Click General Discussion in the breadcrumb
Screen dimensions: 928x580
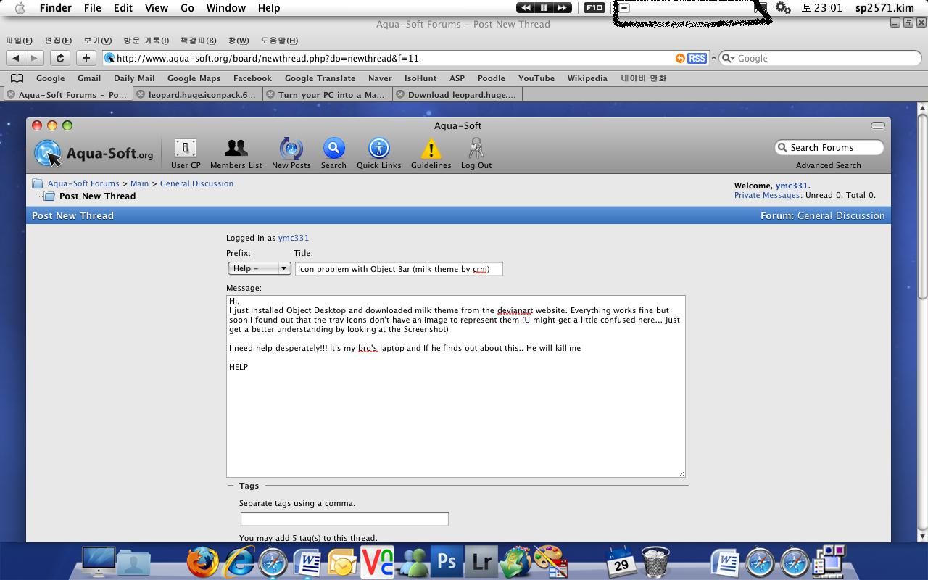pos(196,183)
